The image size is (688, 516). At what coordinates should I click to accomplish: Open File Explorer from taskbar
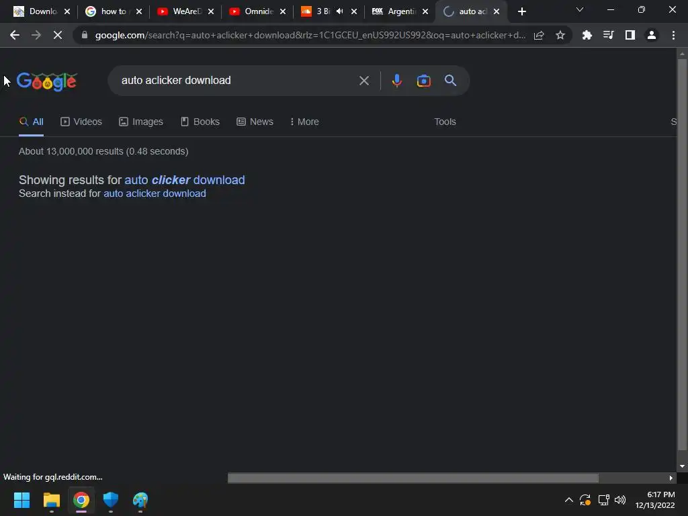click(51, 500)
